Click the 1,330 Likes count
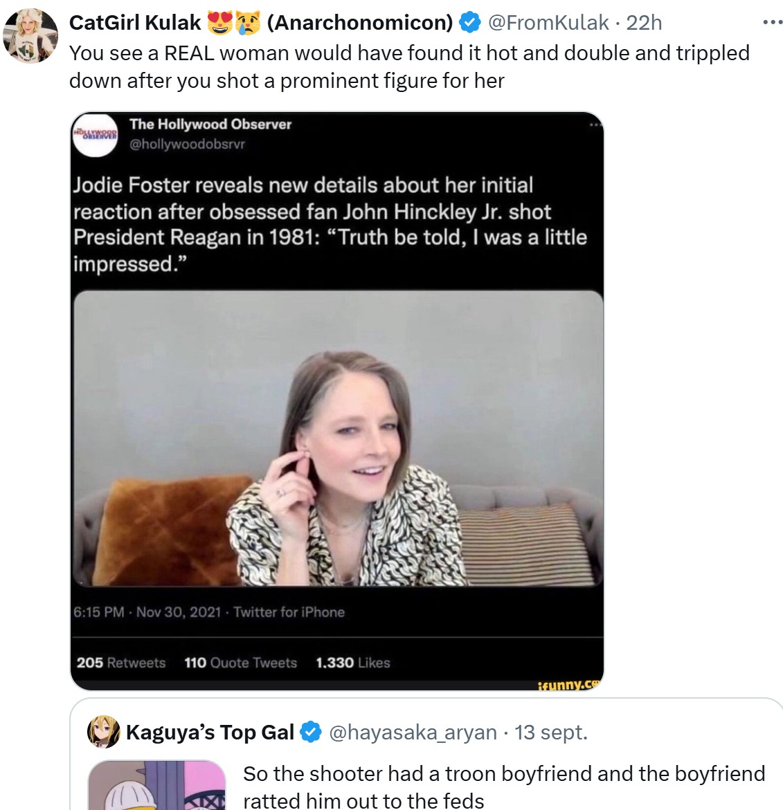Viewport: 783px width, 810px height. point(352,663)
